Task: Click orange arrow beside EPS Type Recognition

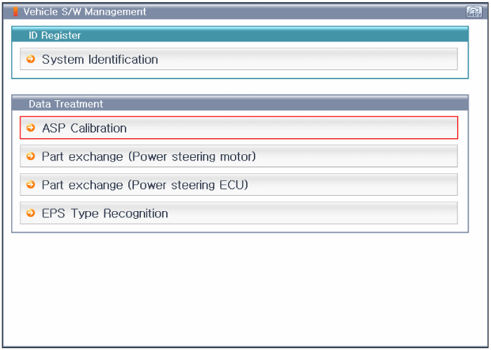Action: [31, 213]
